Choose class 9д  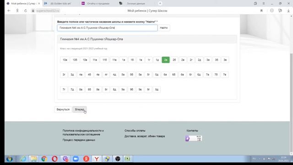coord(157,89)
